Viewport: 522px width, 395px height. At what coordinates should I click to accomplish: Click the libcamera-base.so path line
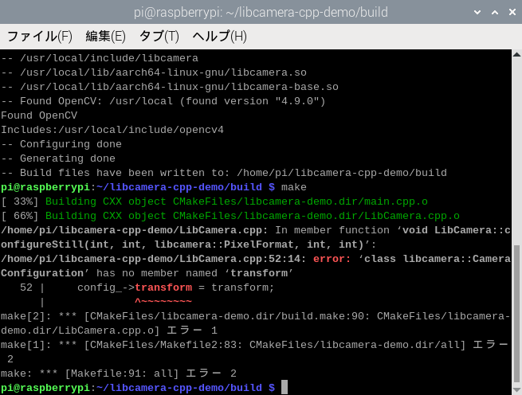170,87
